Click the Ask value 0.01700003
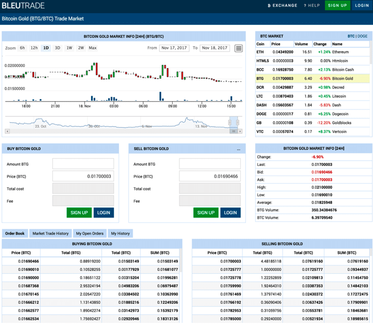 [322, 180]
